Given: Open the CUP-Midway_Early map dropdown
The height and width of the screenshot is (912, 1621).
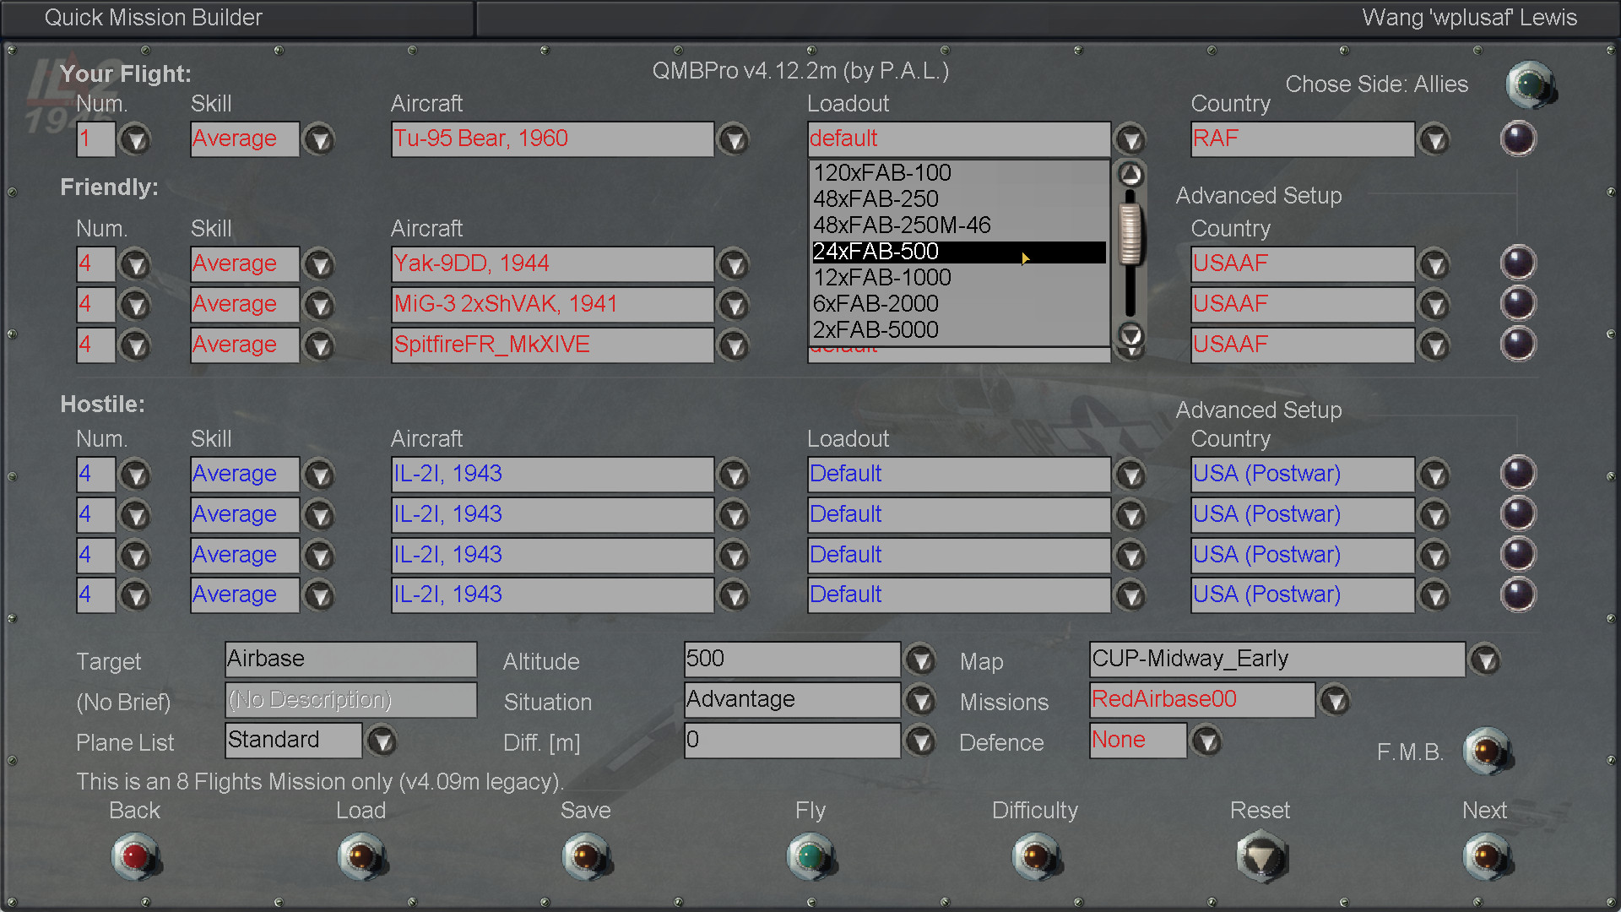Looking at the screenshot, I should (1484, 660).
